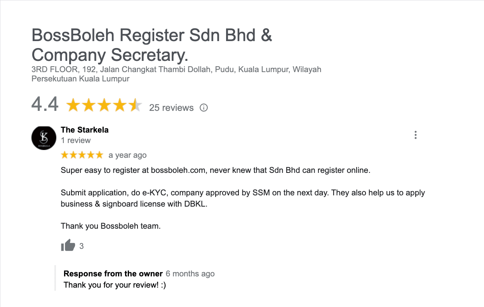Click the business address text
The height and width of the screenshot is (307, 484).
(x=176, y=74)
